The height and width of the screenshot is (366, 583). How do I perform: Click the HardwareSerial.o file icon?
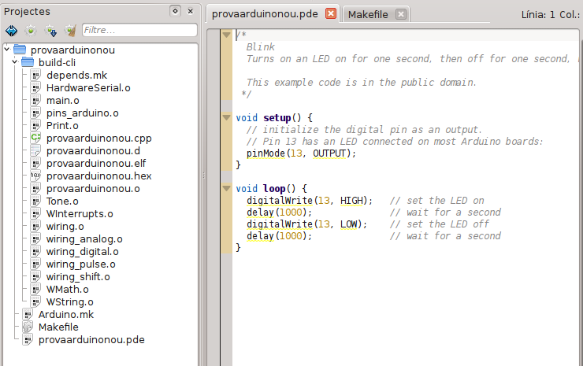tap(35, 87)
